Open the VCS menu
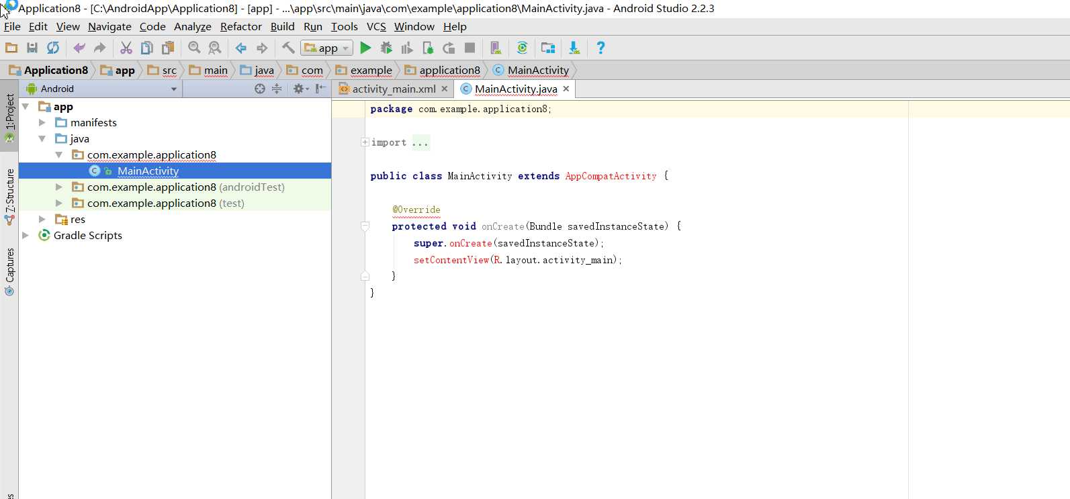 (376, 27)
